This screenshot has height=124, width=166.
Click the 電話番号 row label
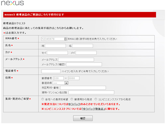pyautogui.click(x=11, y=71)
